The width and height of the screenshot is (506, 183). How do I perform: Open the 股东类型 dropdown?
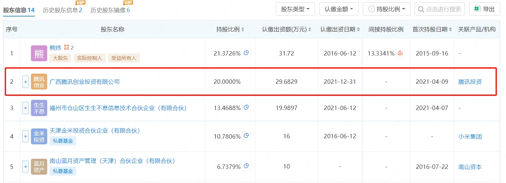(x=295, y=9)
